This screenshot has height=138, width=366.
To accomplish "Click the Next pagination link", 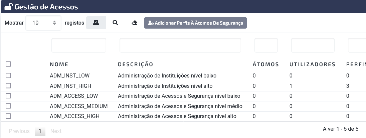I will (x=56, y=131).
